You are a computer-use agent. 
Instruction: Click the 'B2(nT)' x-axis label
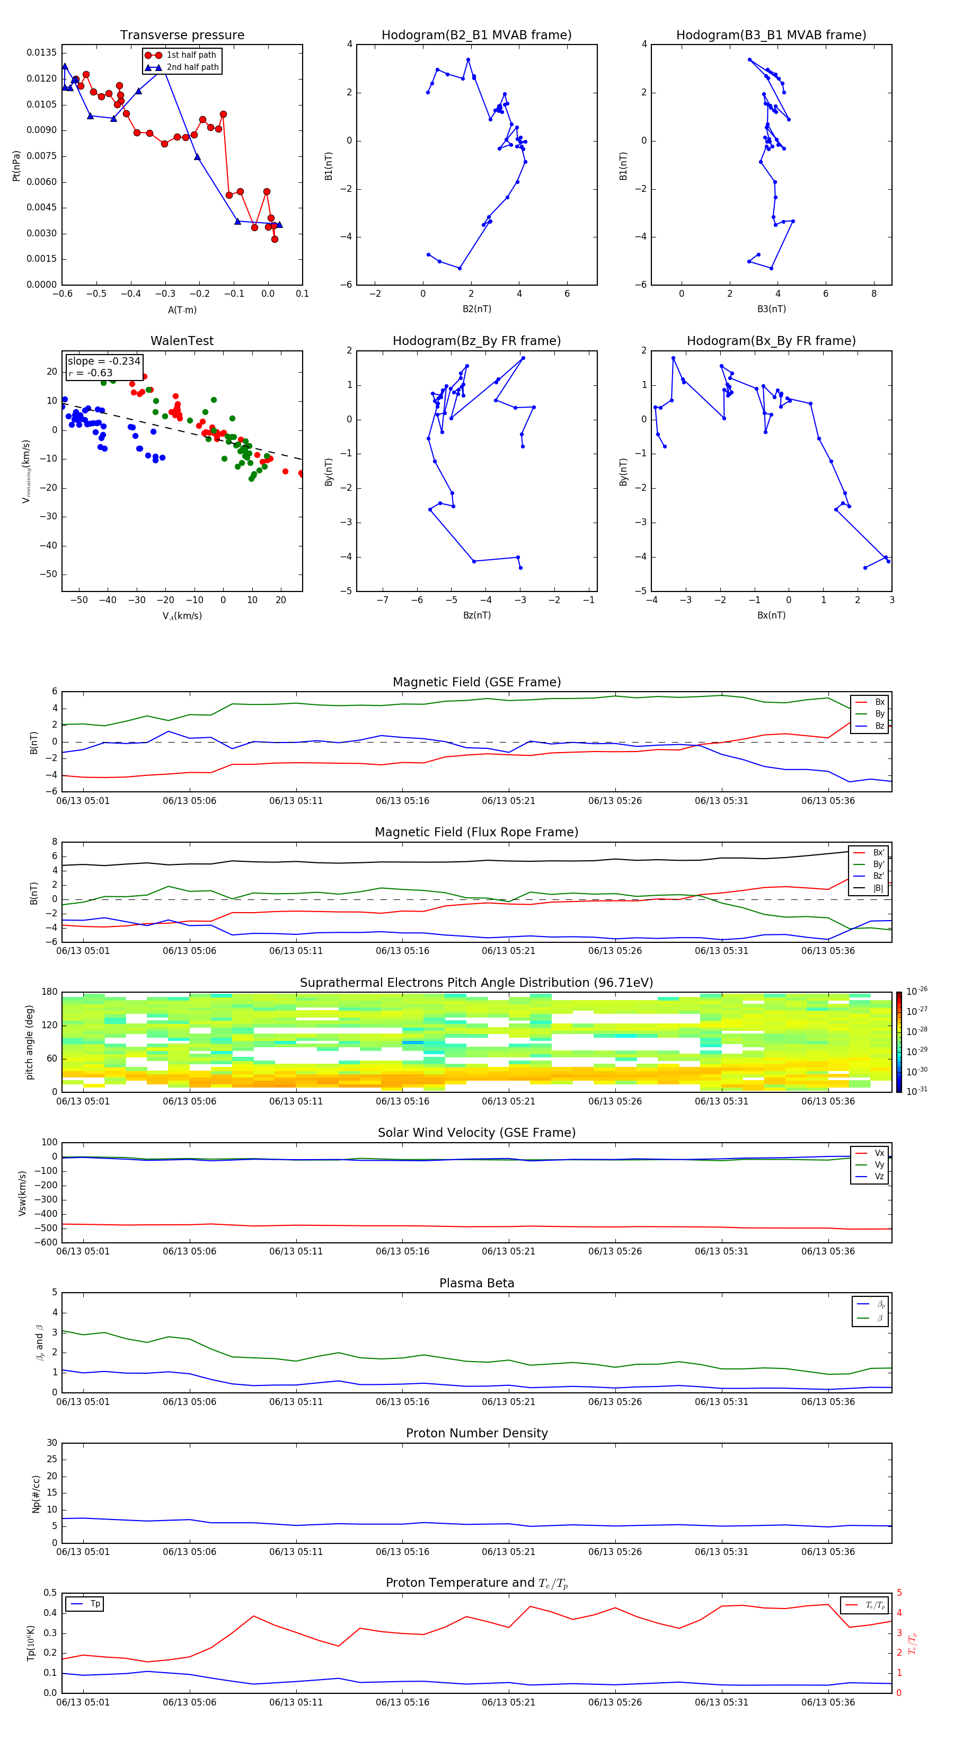pos(476,309)
